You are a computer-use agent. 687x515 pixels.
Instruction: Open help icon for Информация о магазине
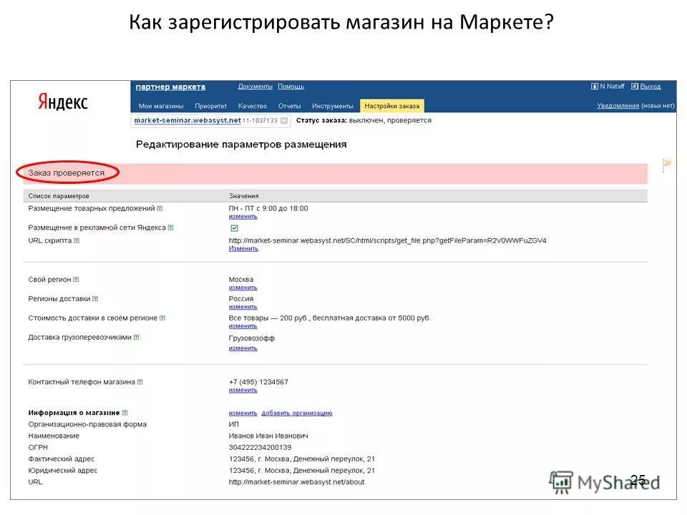coord(125,413)
